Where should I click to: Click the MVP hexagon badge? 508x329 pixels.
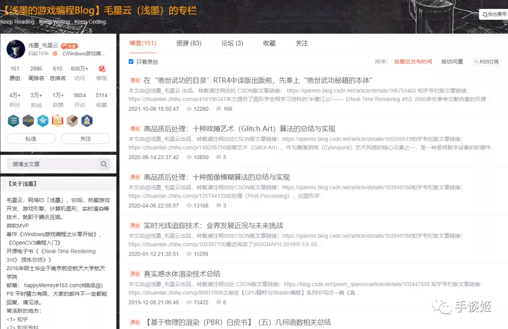pyautogui.click(x=28, y=120)
